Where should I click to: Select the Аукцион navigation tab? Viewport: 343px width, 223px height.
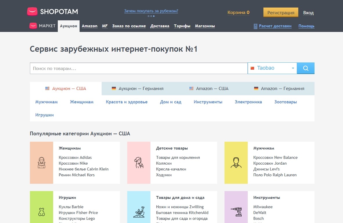tap(69, 26)
